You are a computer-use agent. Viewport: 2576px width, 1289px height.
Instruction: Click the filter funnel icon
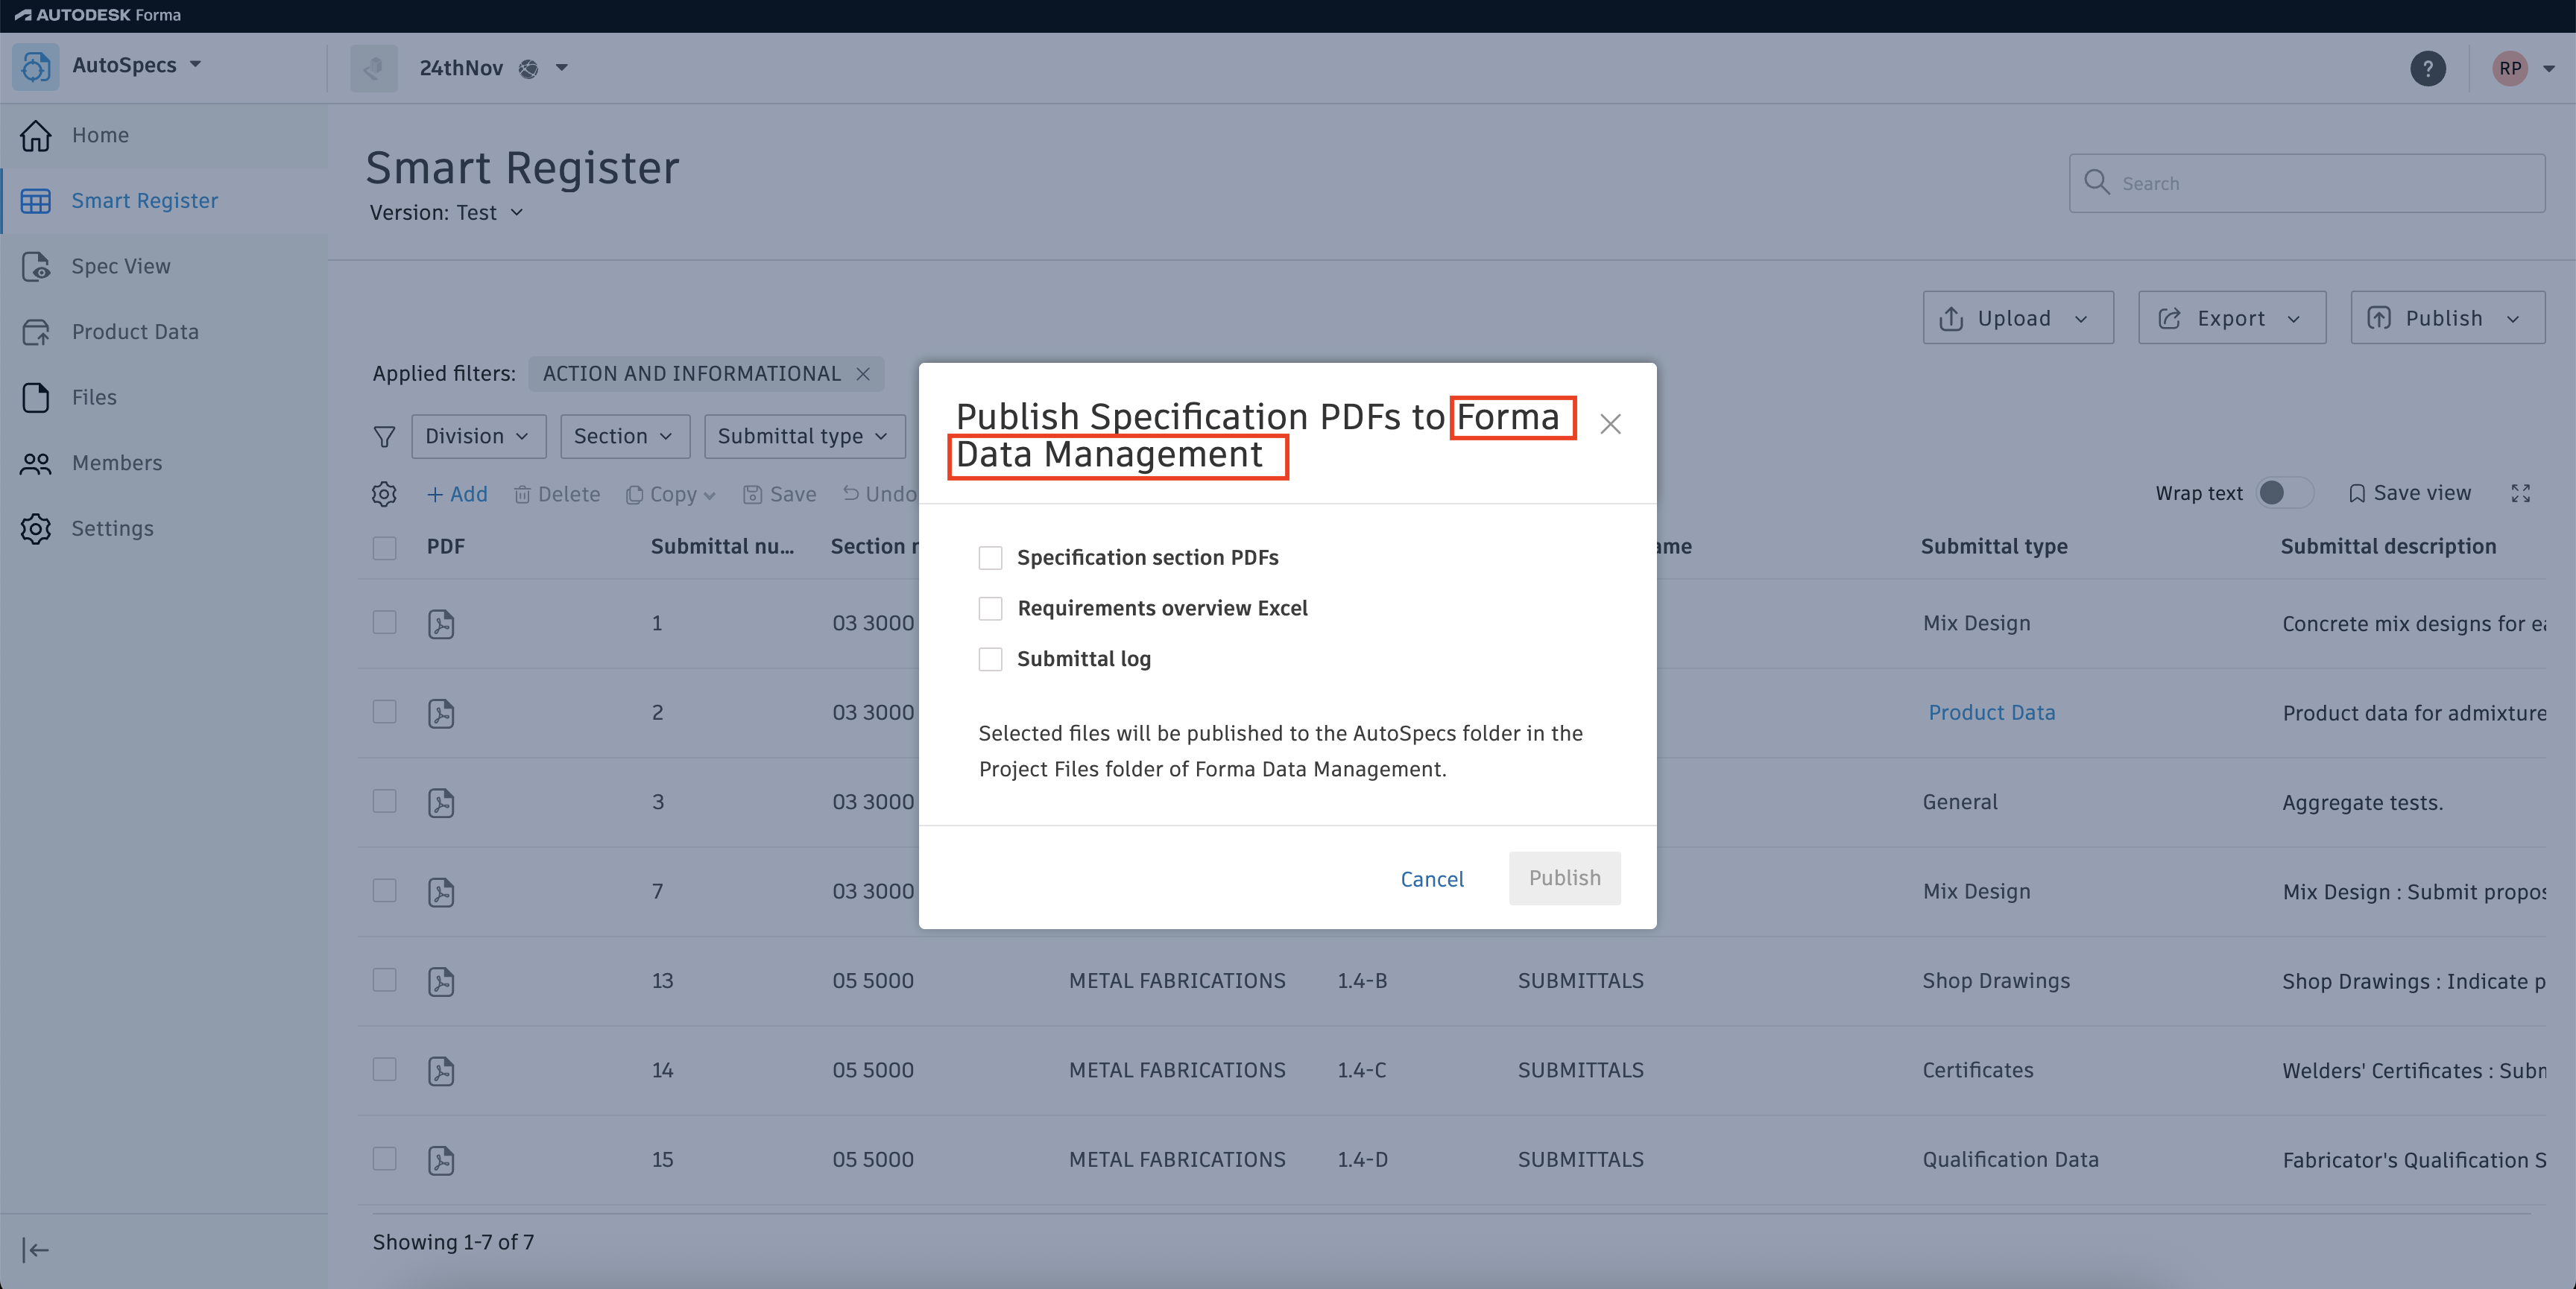click(x=384, y=437)
